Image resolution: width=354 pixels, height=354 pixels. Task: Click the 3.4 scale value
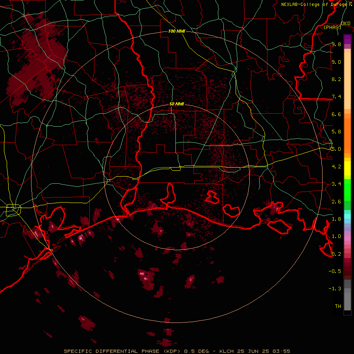(x=336, y=184)
